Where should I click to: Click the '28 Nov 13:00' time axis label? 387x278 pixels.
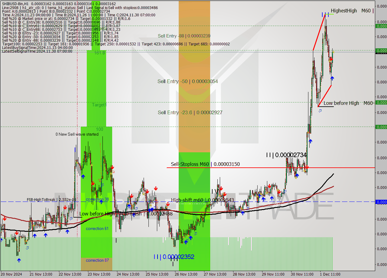pos(244,274)
